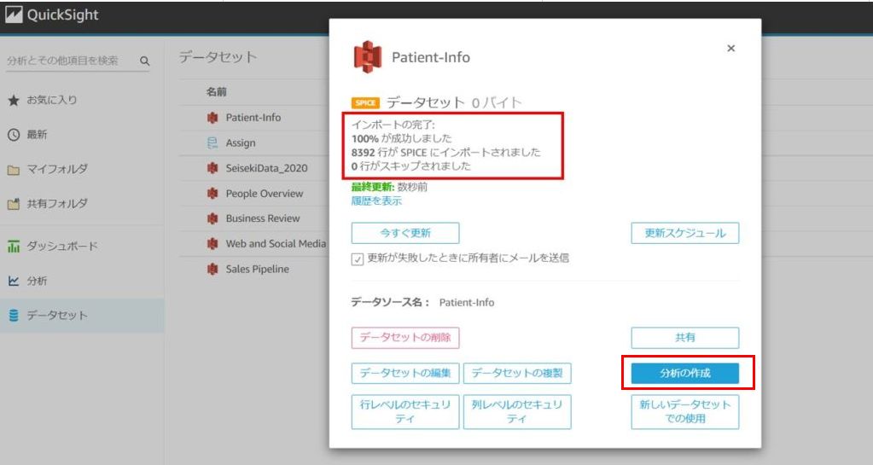
Task: Click the dashboard chart icon
Action: (x=14, y=246)
